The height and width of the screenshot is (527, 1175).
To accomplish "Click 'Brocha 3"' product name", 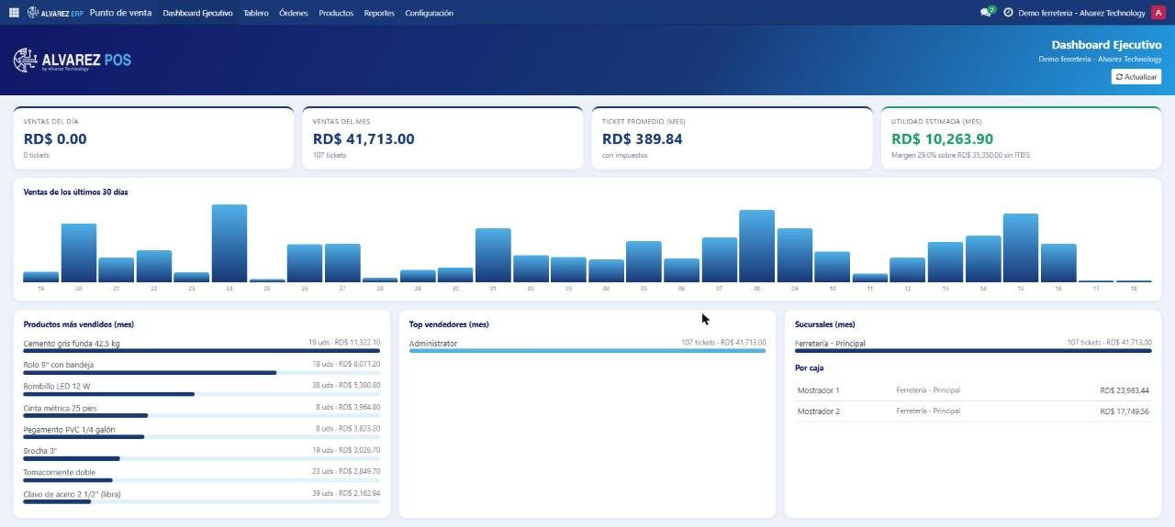I will 39,451.
